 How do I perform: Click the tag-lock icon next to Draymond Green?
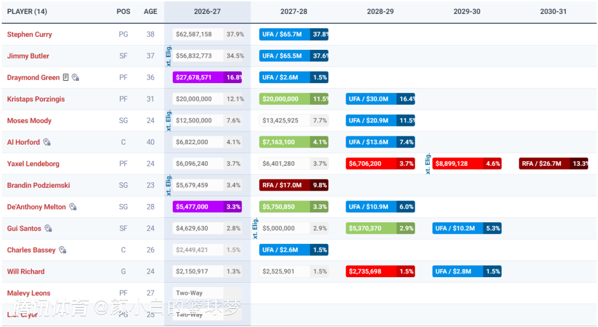[75, 78]
